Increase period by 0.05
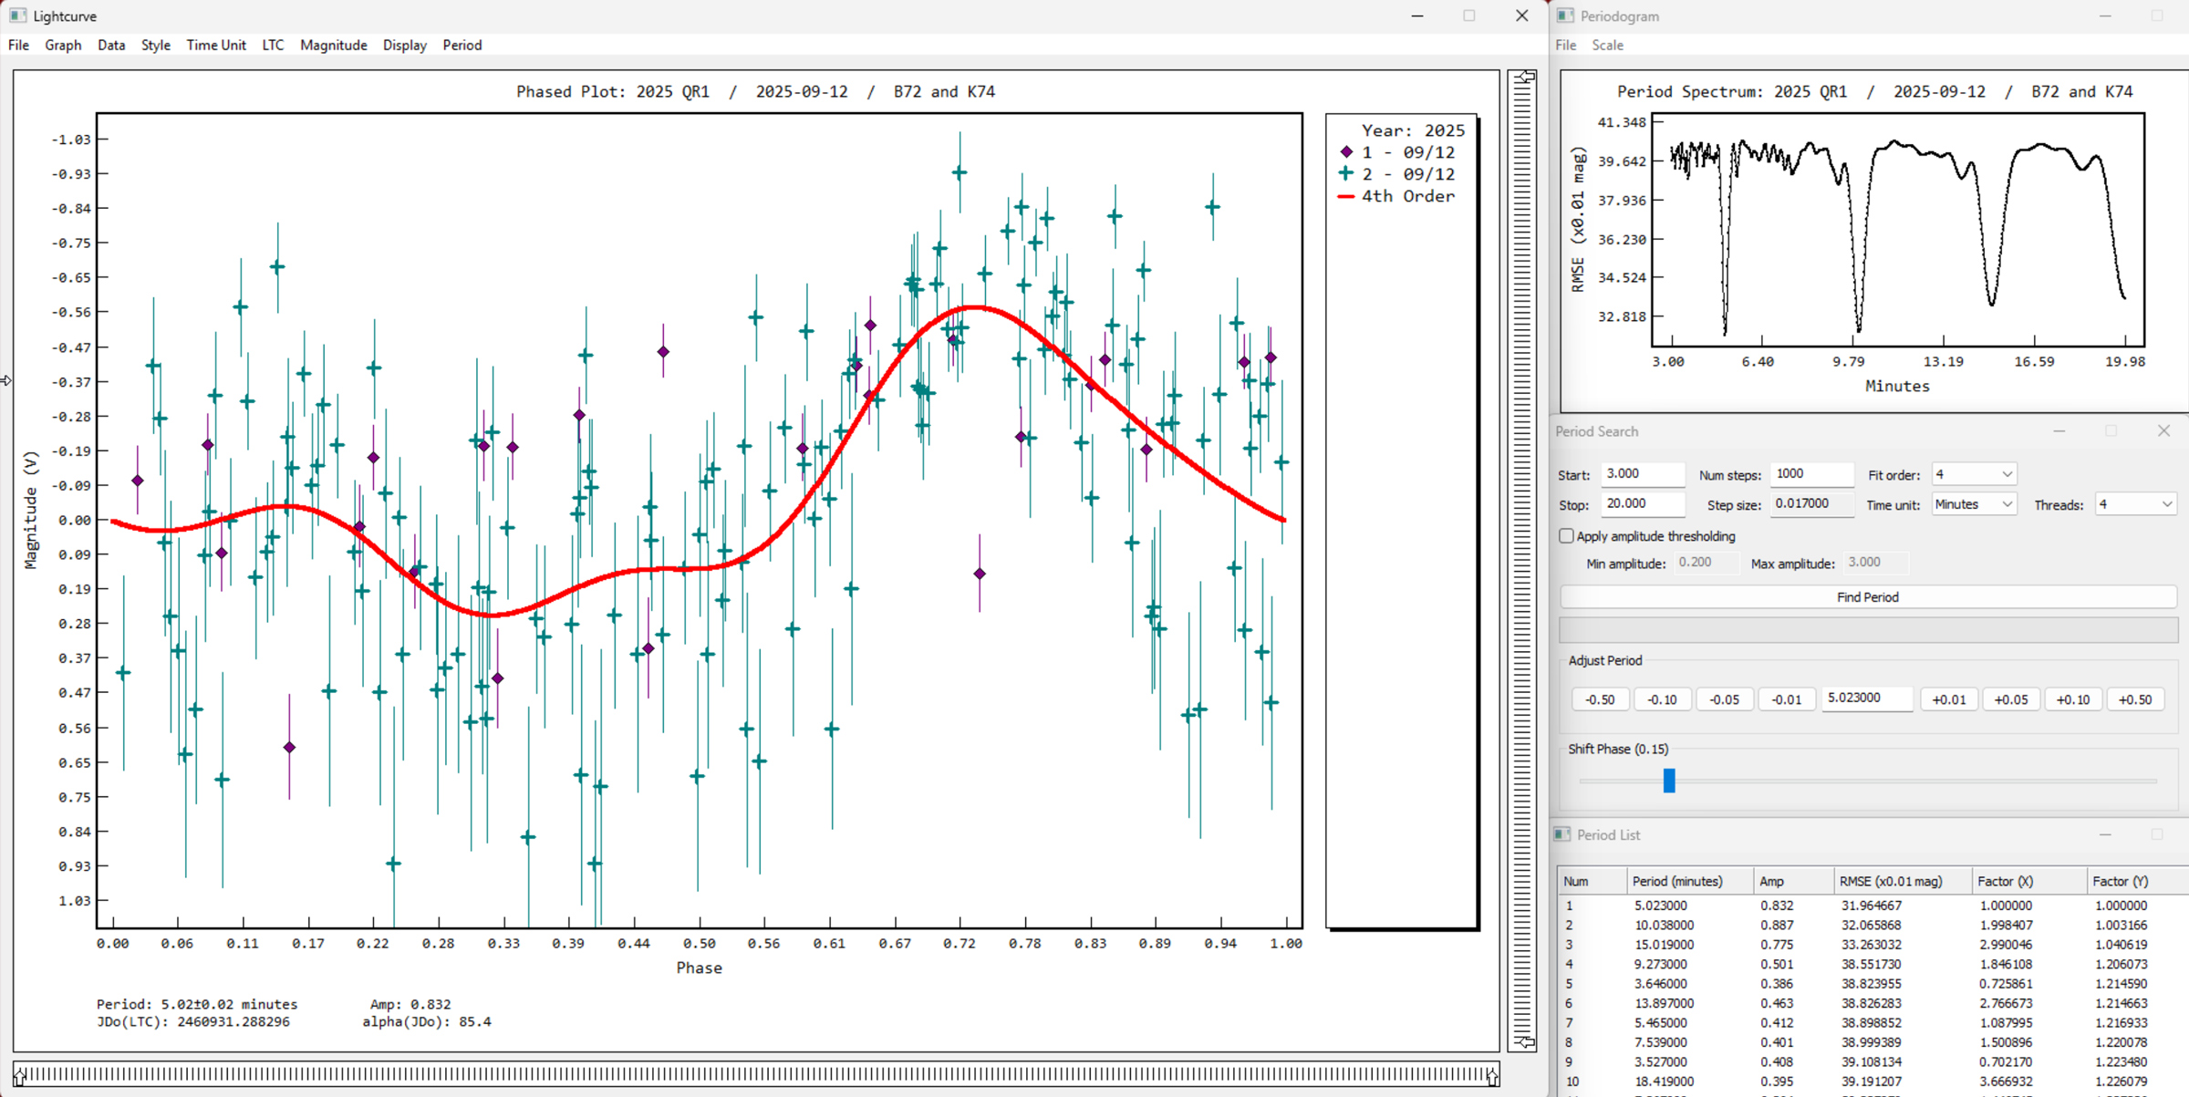Screen dimensions: 2189x1097 pyautogui.click(x=2011, y=699)
